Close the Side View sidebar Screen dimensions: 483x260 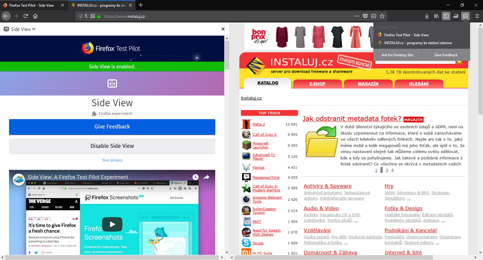coord(223,29)
